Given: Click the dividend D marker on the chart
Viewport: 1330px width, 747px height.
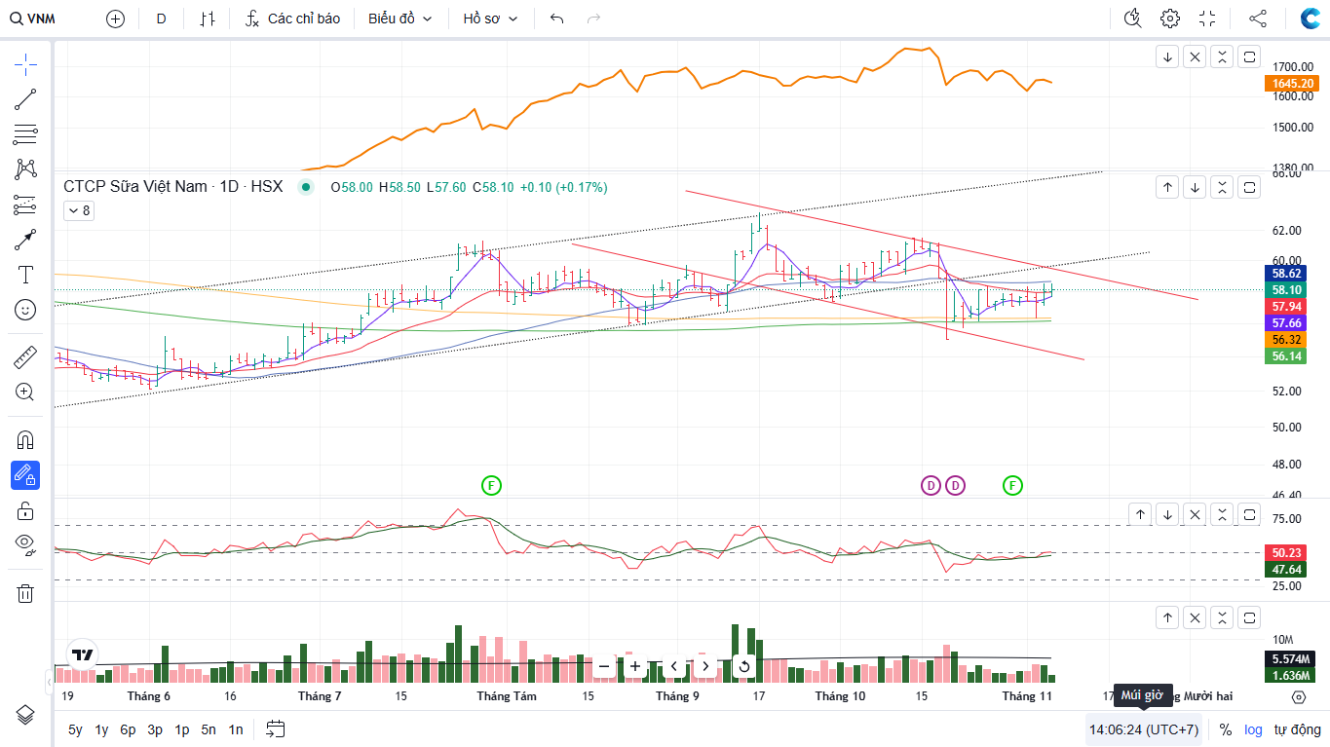Looking at the screenshot, I should click(x=931, y=485).
